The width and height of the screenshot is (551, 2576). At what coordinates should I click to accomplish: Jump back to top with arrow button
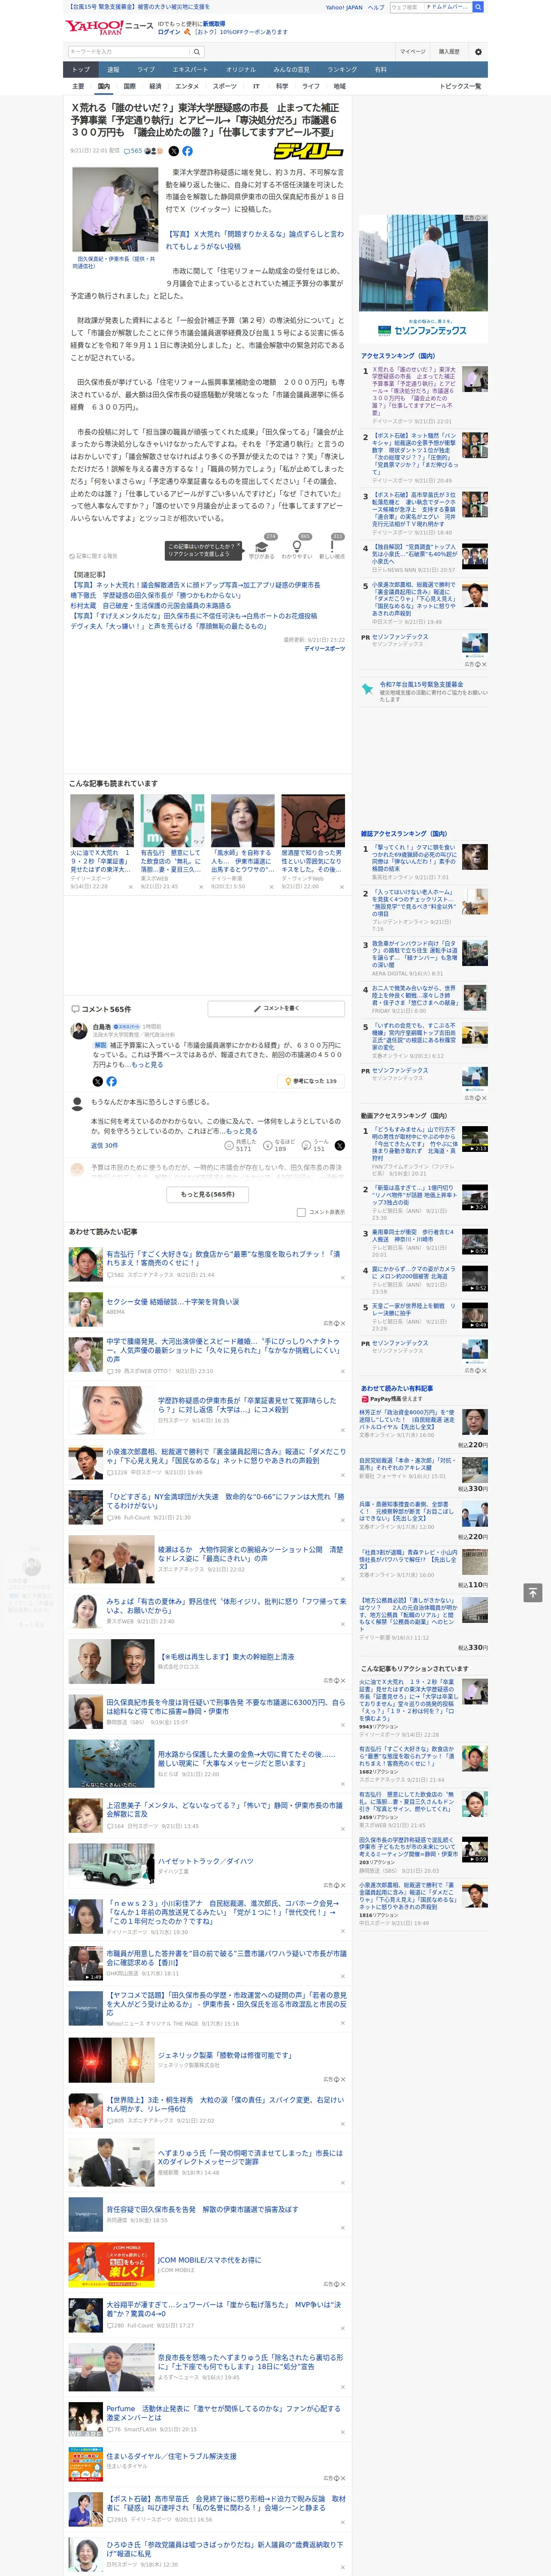533,1592
